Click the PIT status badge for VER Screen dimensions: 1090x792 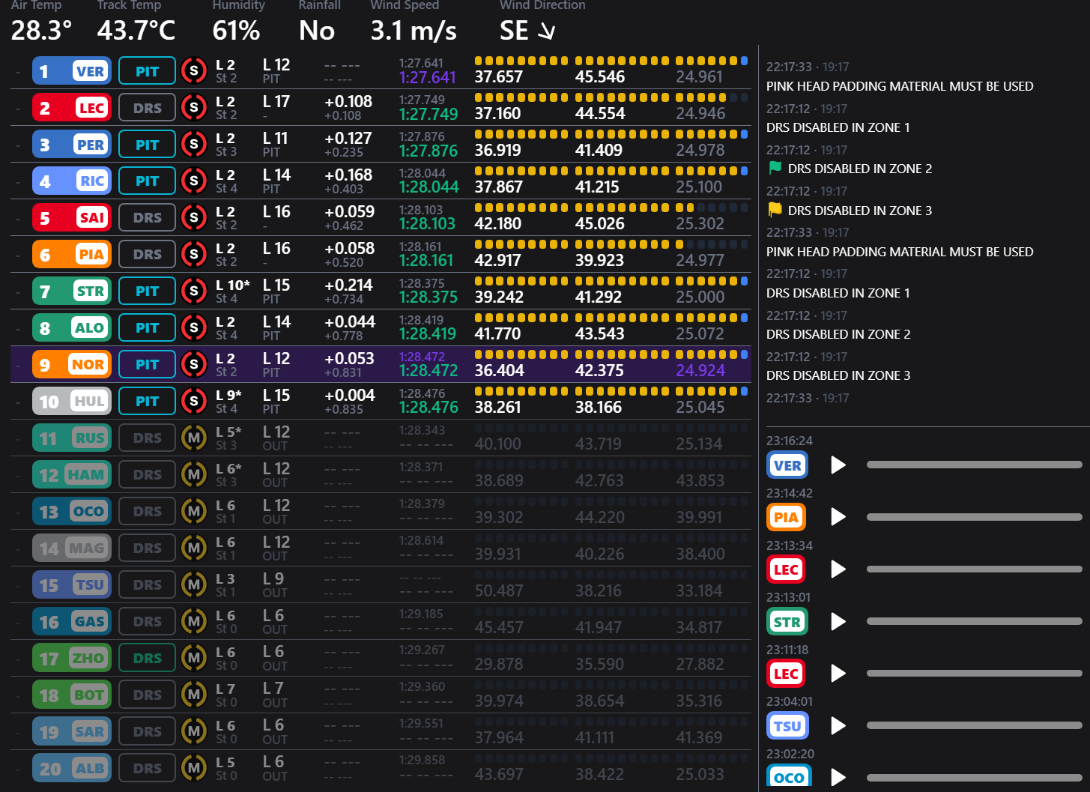point(147,71)
